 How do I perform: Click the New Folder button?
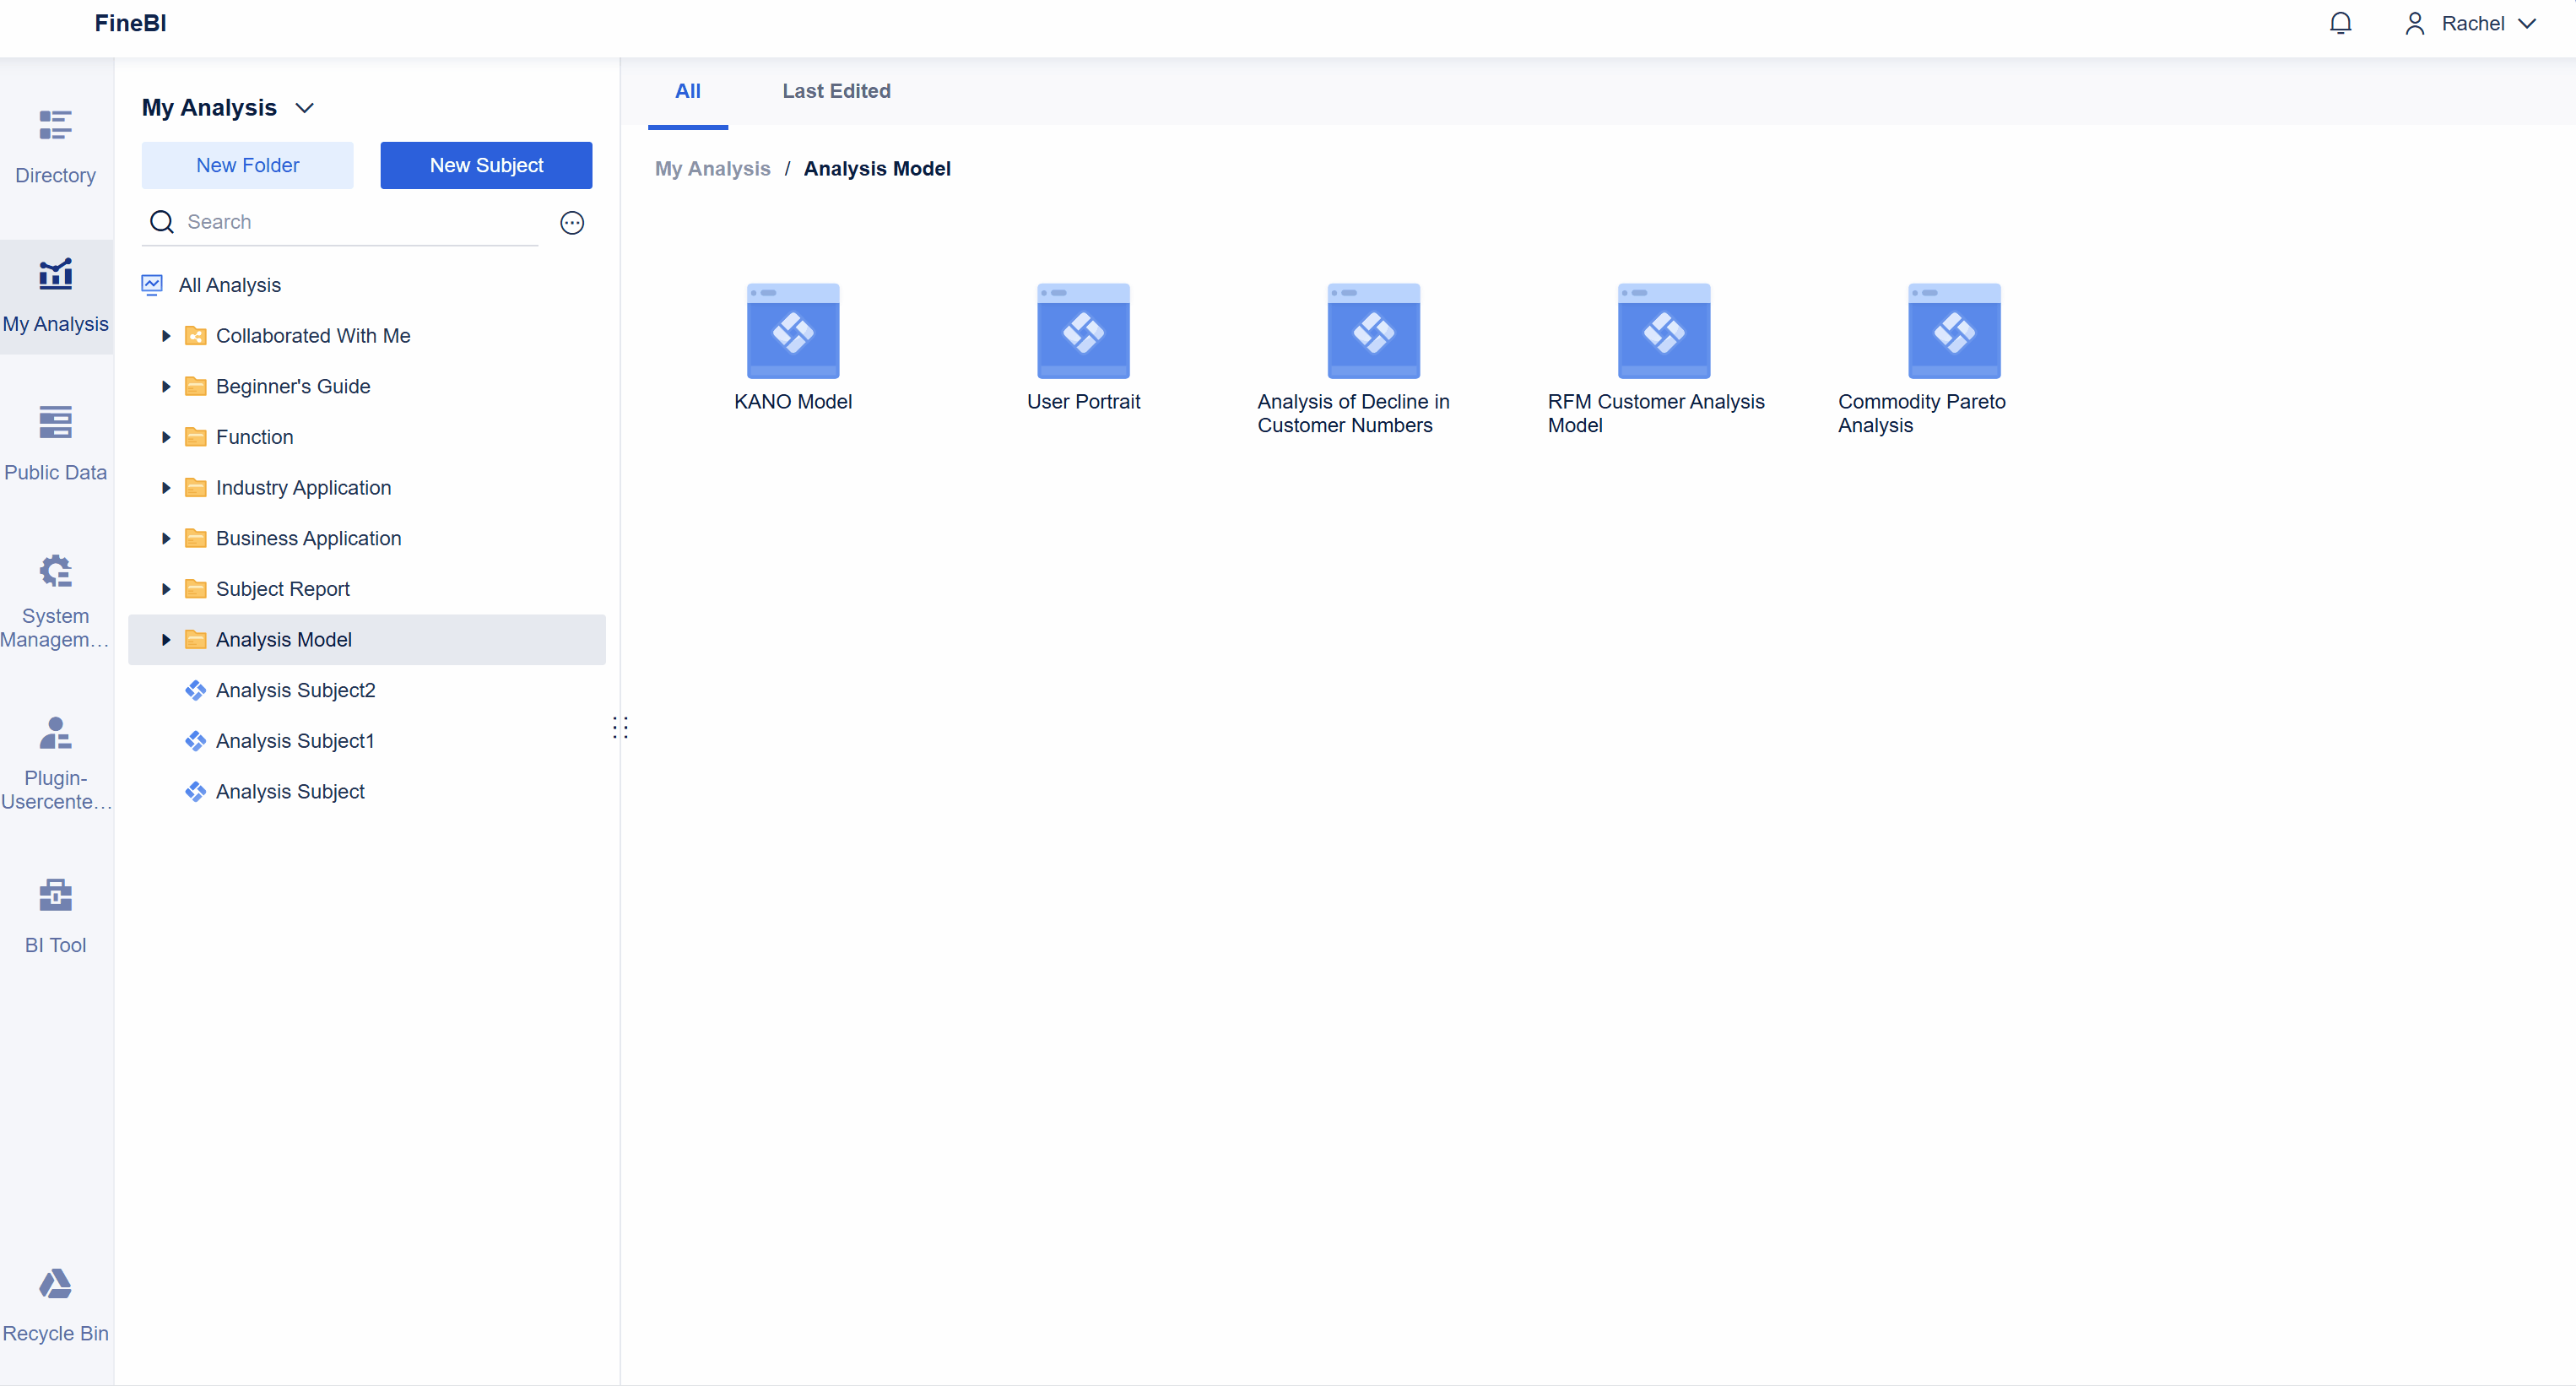tap(247, 165)
